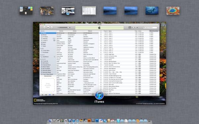Image resolution: width=199 pixels, height=124 pixels.
Task: Open Top 25 Most Played playlist
Action: 48,74
